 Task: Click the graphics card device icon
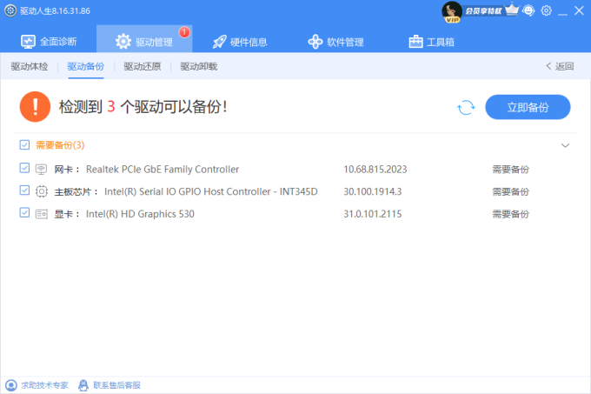click(42, 214)
